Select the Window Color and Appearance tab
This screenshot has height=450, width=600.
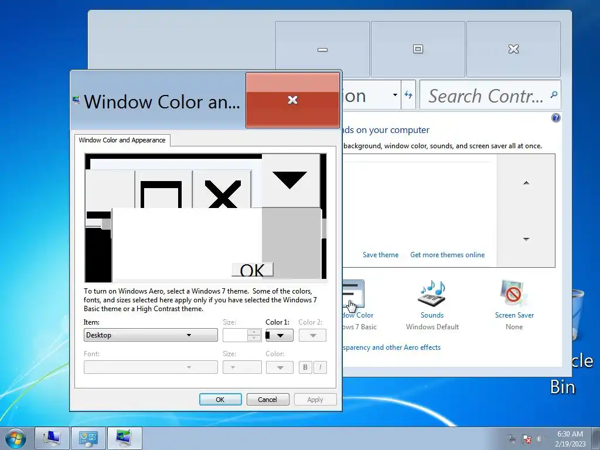(x=122, y=140)
